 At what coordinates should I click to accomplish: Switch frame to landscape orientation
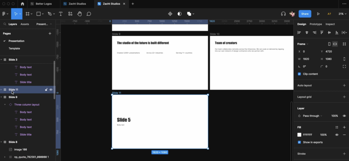coord(335,44)
